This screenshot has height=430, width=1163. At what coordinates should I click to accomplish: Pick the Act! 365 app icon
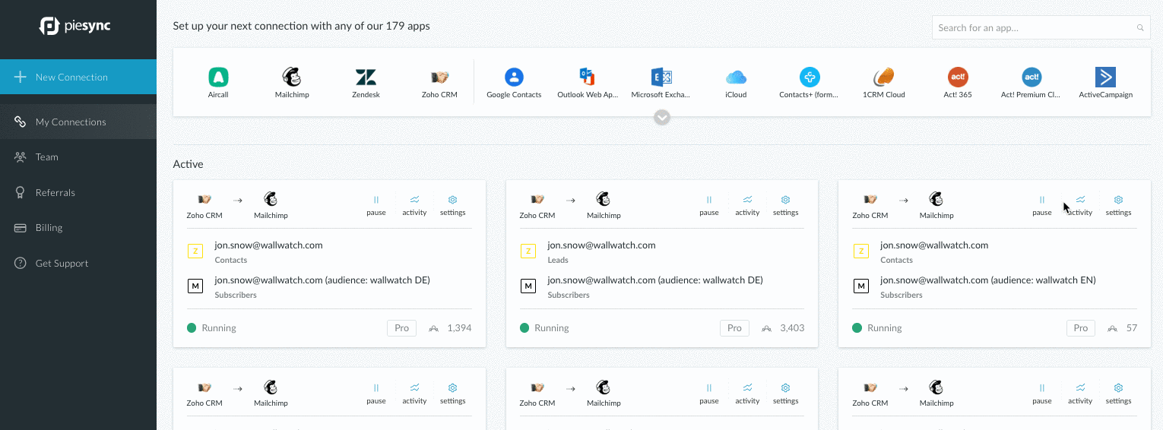958,77
